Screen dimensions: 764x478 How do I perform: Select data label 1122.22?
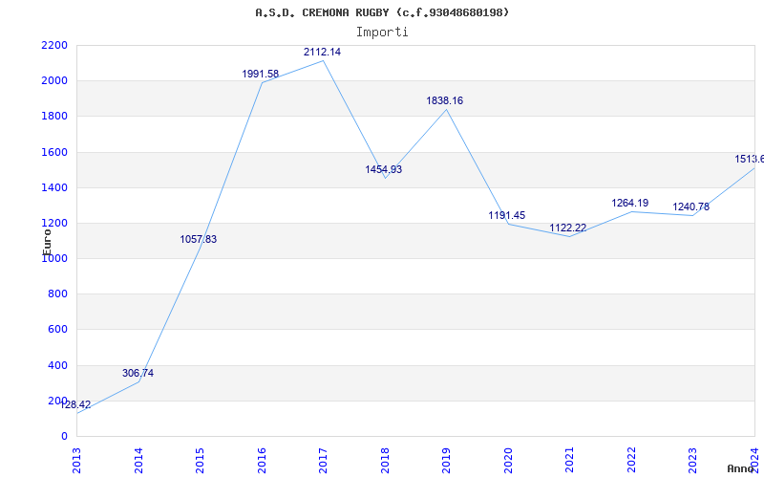point(567,228)
